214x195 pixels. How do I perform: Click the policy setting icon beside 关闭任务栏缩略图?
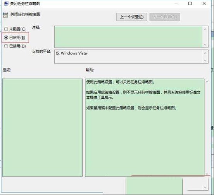click(x=5, y=15)
